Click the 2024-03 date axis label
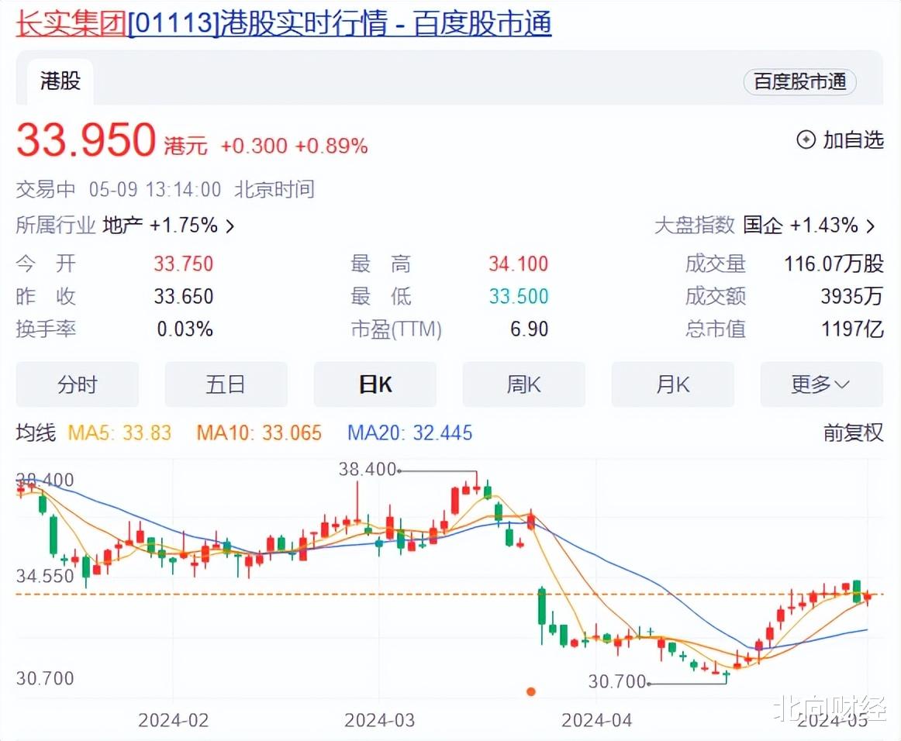This screenshot has width=901, height=741. pos(379,720)
